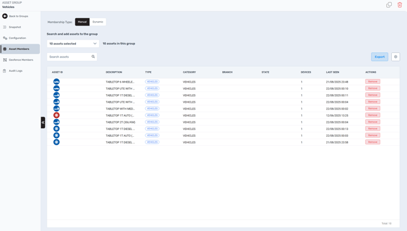Click the description 'TABLETOP 2T (30c/KM)'

pyautogui.click(x=120, y=122)
